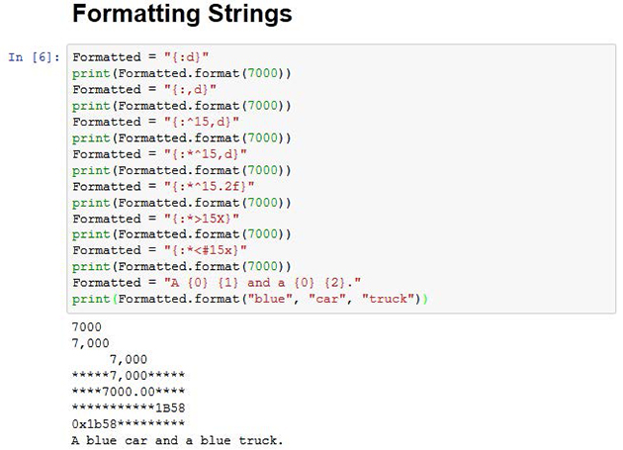Click the "A blue car and a blue truck." output
The height and width of the screenshot is (450, 623).
click(177, 440)
